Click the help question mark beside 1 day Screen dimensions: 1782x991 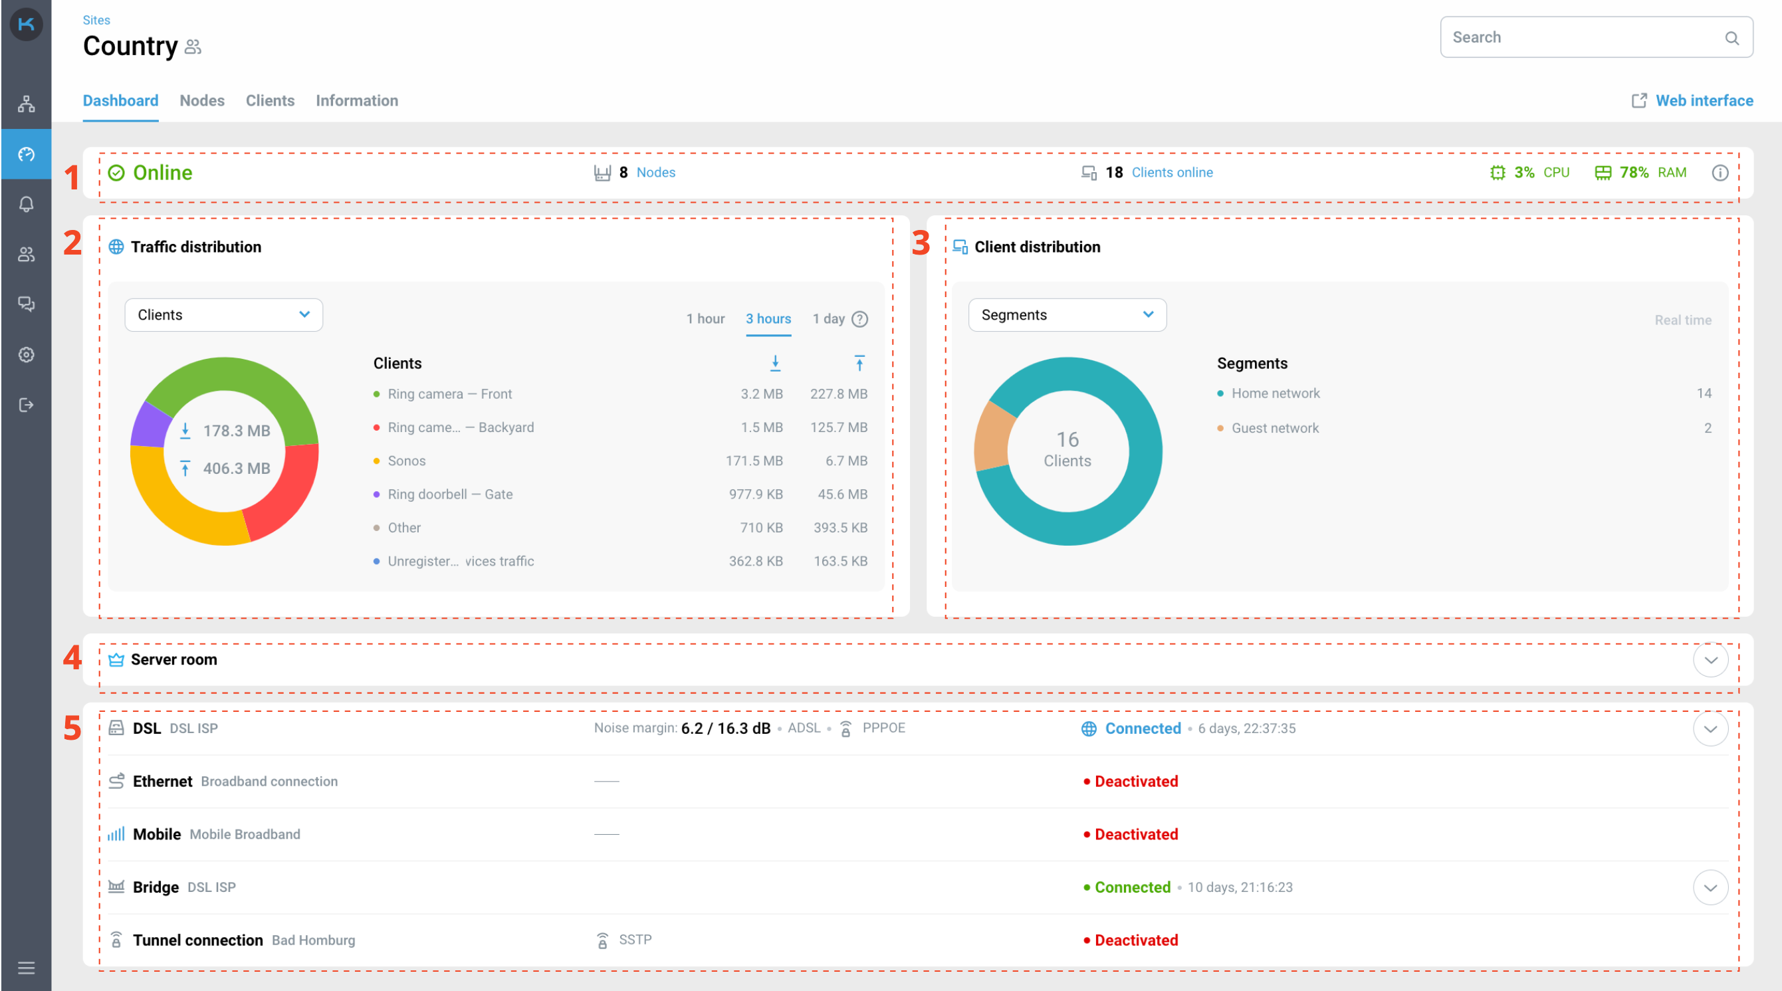(860, 319)
